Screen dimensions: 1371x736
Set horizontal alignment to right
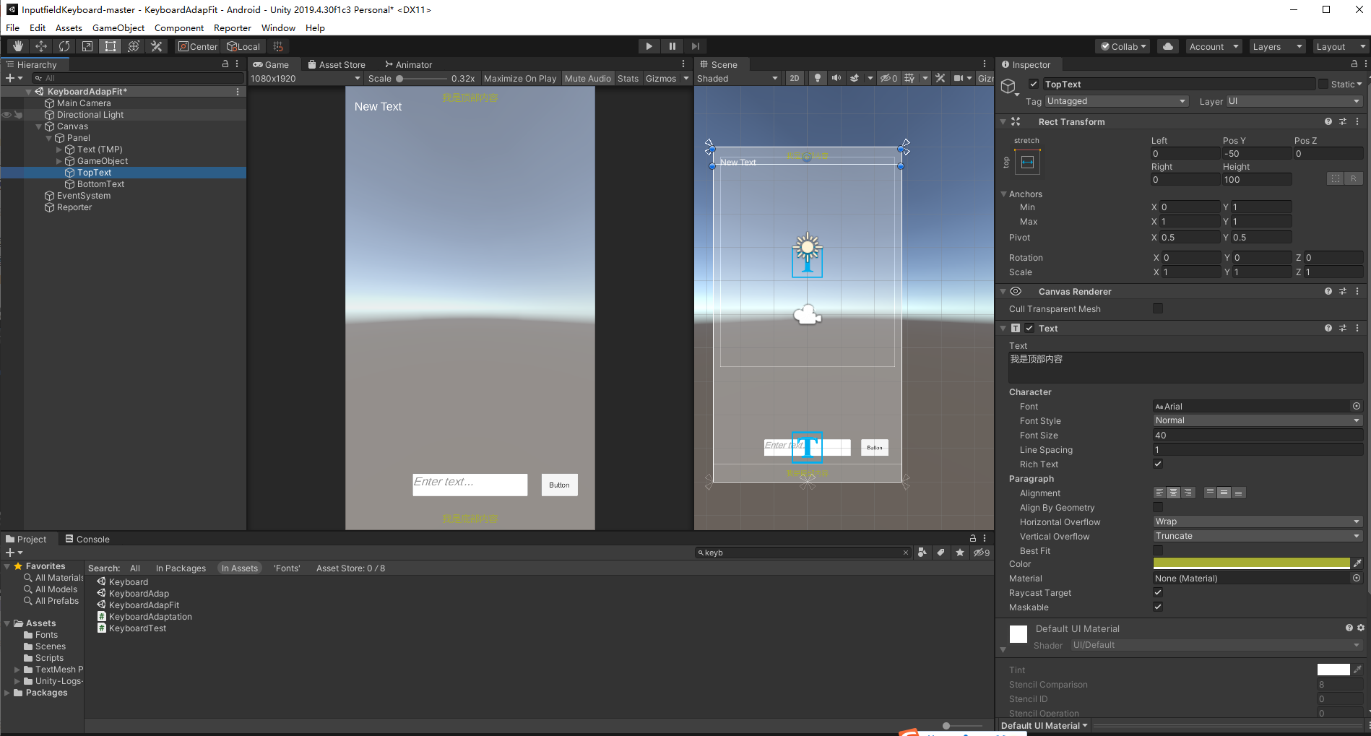pyautogui.click(x=1188, y=493)
